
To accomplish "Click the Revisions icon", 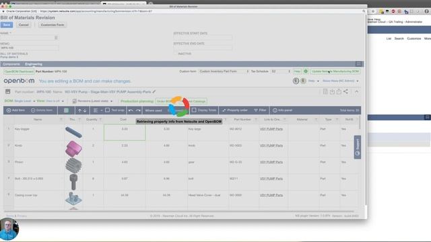I will pos(74,102).
